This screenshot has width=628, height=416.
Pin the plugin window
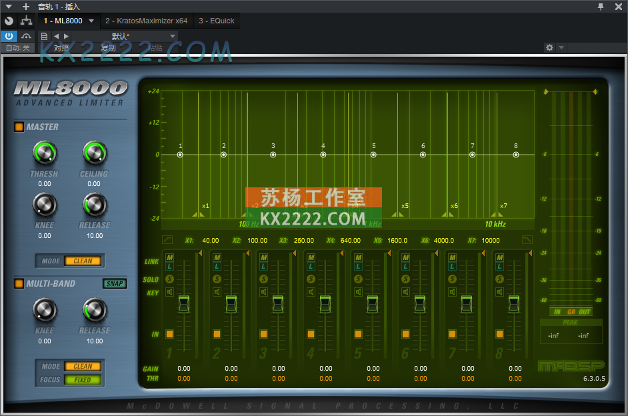pos(601,7)
